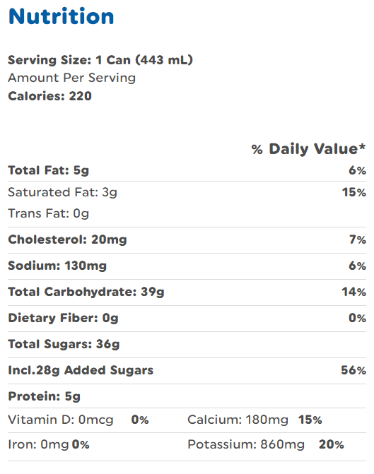
Task: Select the Total Fat: 5g row
Action: click(x=187, y=170)
